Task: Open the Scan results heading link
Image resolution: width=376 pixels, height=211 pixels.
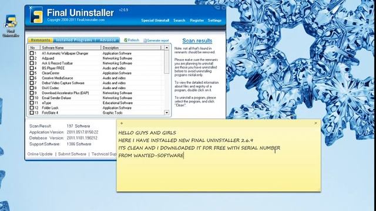Action: tap(197, 40)
